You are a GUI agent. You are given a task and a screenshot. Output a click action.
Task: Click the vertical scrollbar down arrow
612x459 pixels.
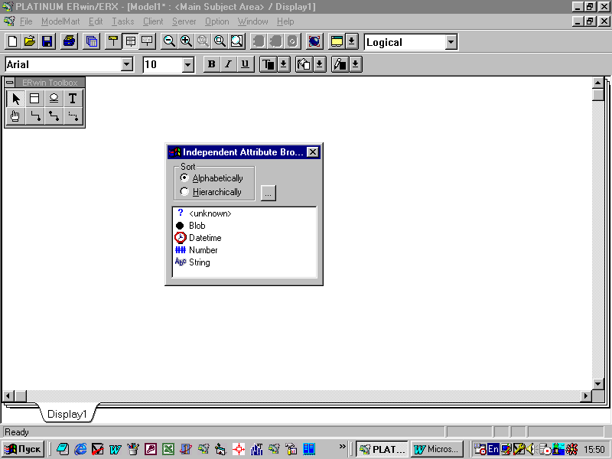pyautogui.click(x=598, y=384)
